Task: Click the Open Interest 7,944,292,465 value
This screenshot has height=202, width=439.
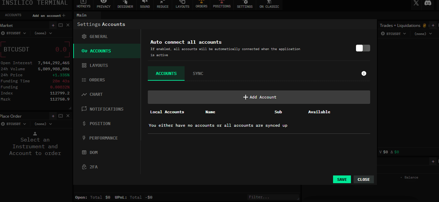Action: point(54,63)
